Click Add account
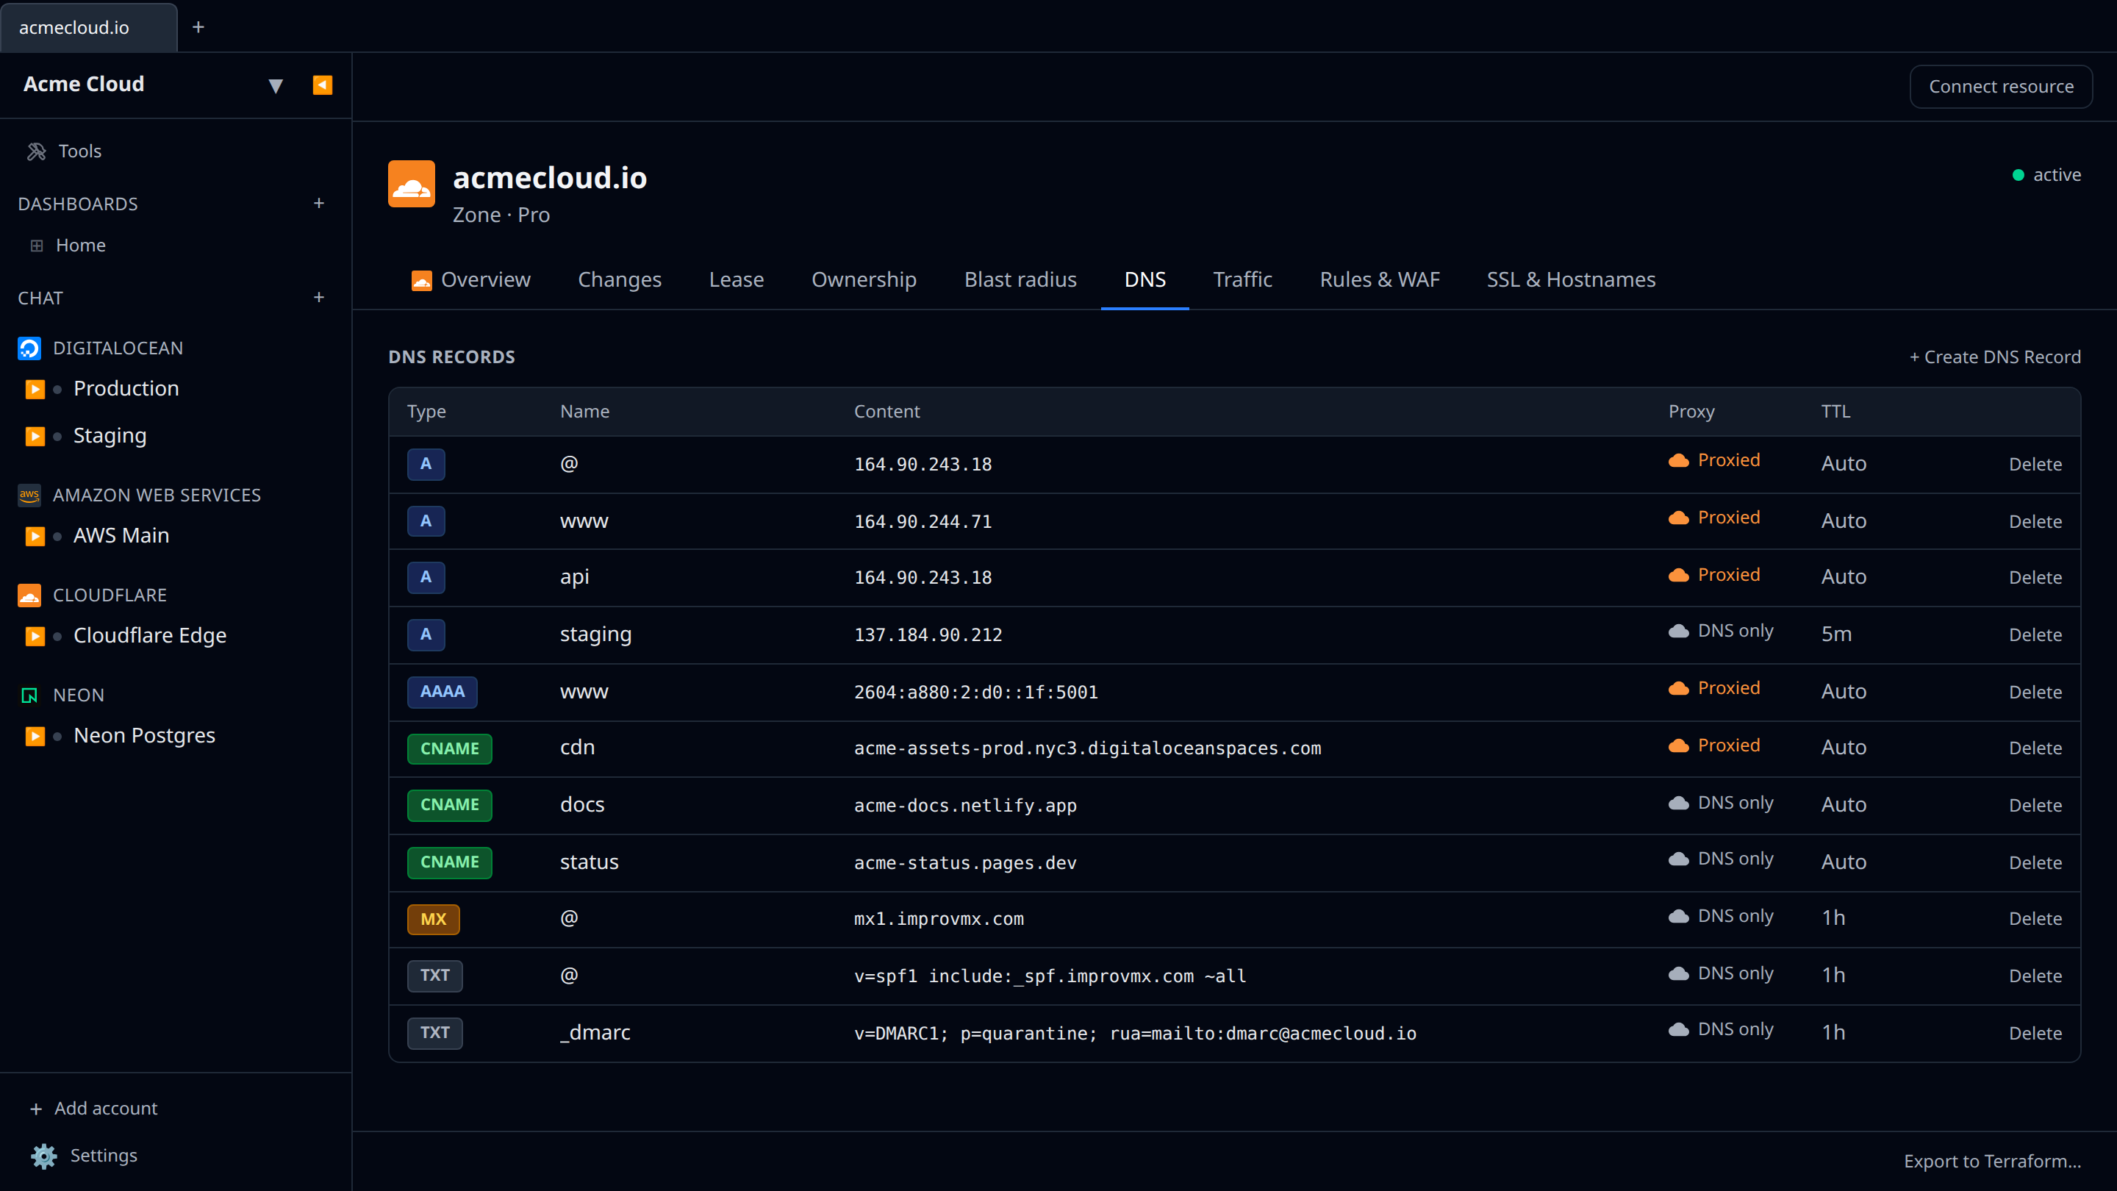 (93, 1108)
